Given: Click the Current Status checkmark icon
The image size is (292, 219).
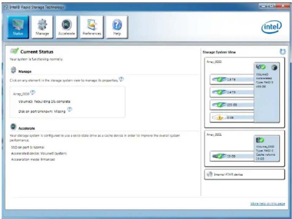Looking at the screenshot, I should point(14,51).
